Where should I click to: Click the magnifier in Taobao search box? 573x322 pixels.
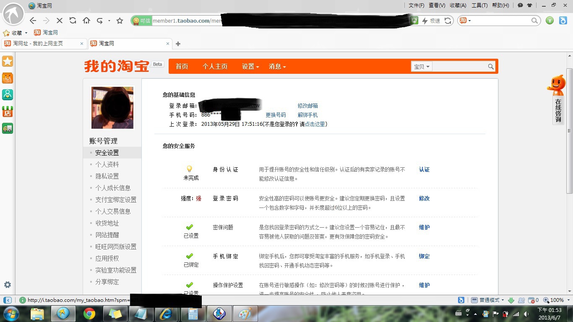point(491,67)
